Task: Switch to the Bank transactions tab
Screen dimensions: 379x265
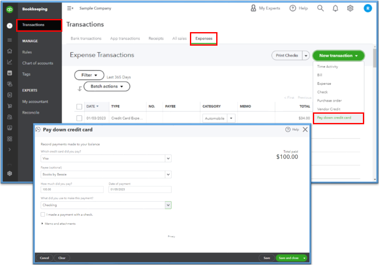Action: (86, 38)
